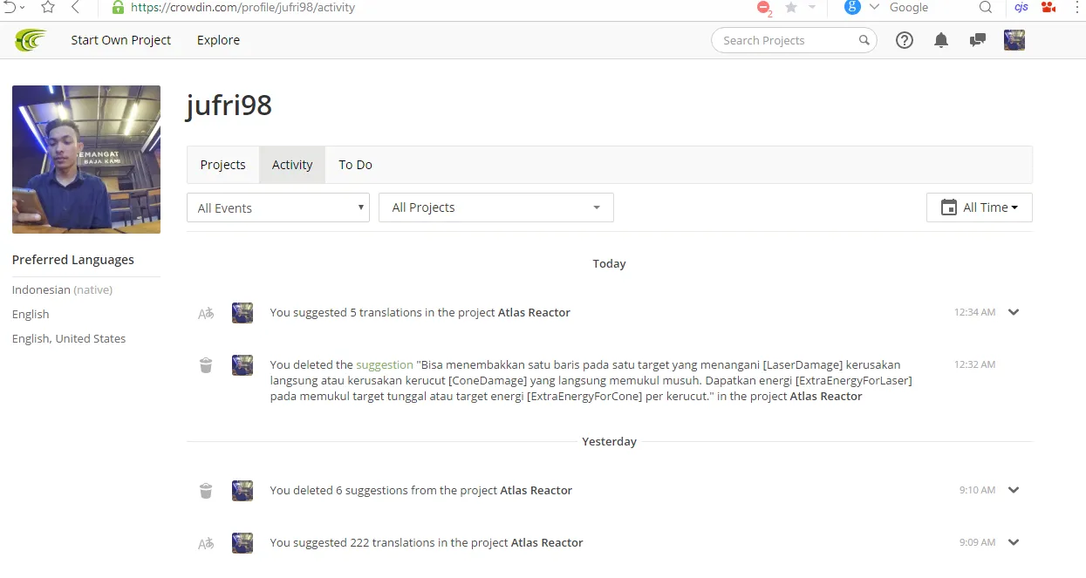Expand the 9:09 AM activity entry
The height and width of the screenshot is (578, 1086).
1014,542
